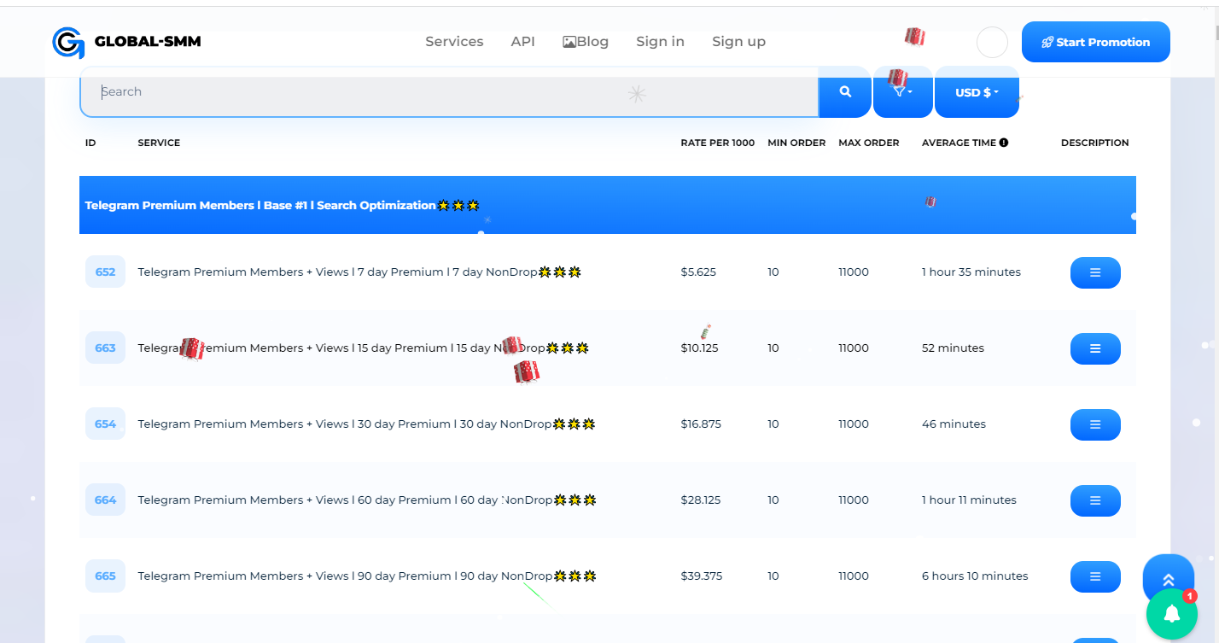Select service ID badge 652
This screenshot has height=643, width=1219.
tap(105, 272)
